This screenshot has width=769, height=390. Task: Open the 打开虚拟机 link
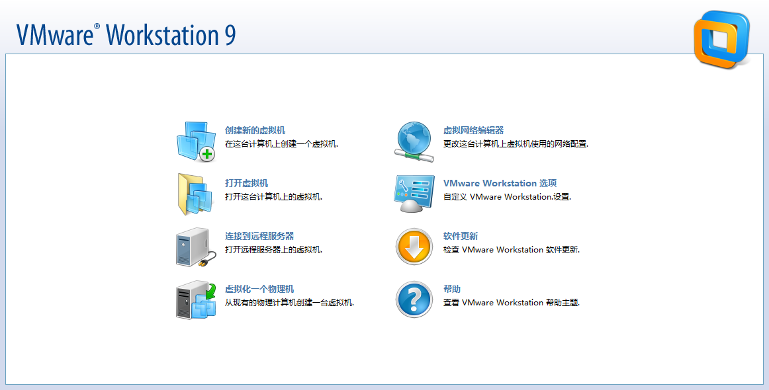[247, 183]
